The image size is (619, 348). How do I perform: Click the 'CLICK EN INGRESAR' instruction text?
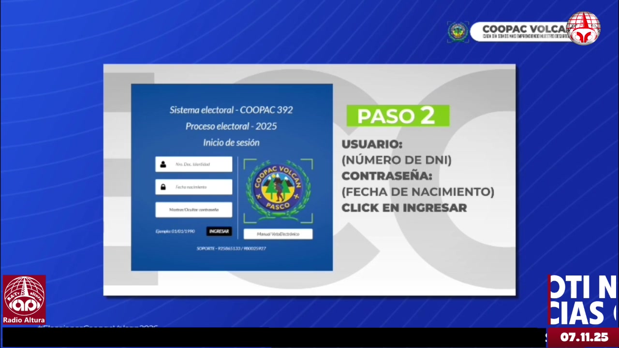click(x=404, y=208)
